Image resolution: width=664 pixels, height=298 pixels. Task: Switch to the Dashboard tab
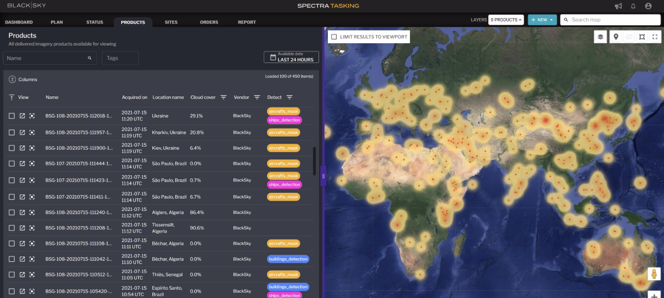(x=19, y=22)
